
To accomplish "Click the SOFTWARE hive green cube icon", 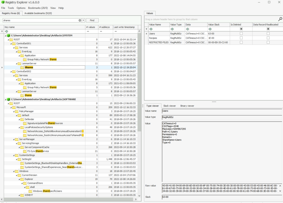I will [x=9, y=99].
